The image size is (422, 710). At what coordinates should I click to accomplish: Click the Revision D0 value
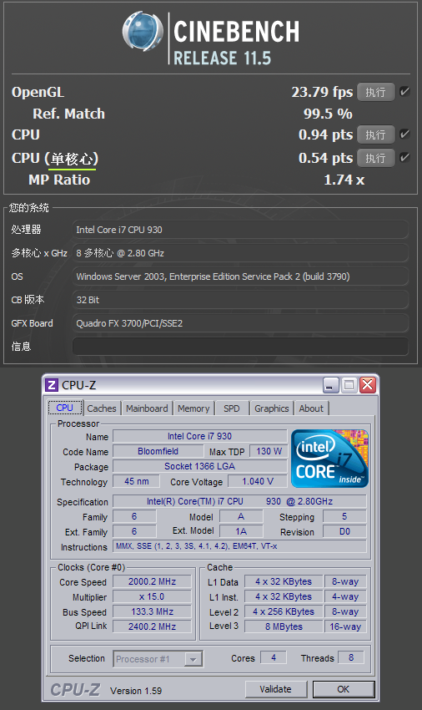(x=344, y=531)
